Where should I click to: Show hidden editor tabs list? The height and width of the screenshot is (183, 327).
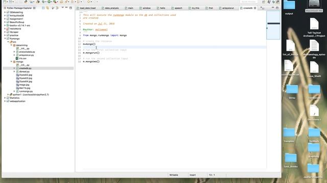point(262,8)
